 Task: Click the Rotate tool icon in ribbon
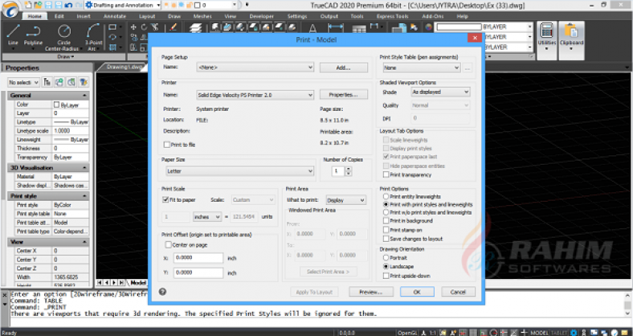tap(144, 27)
